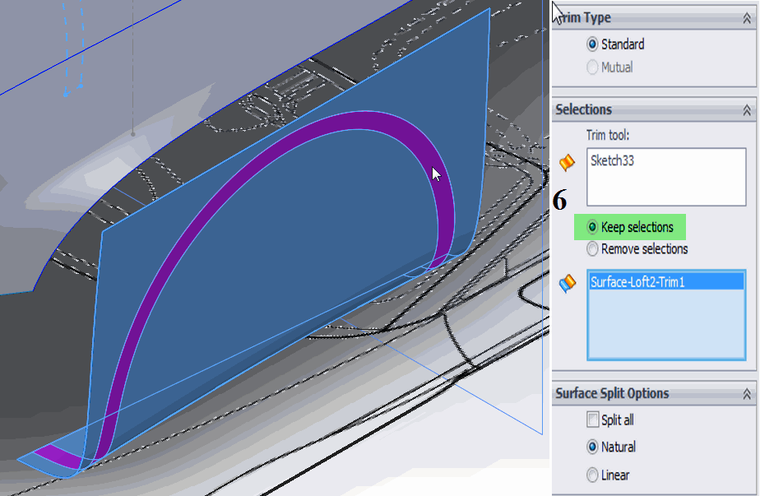Click the Surface Split Options header title
The image size is (760, 496).
612,394
